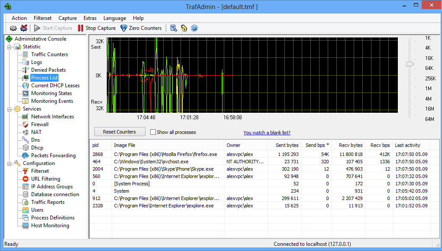Click the Dhcp cube icon
The width and height of the screenshot is (442, 251).
pos(26,148)
